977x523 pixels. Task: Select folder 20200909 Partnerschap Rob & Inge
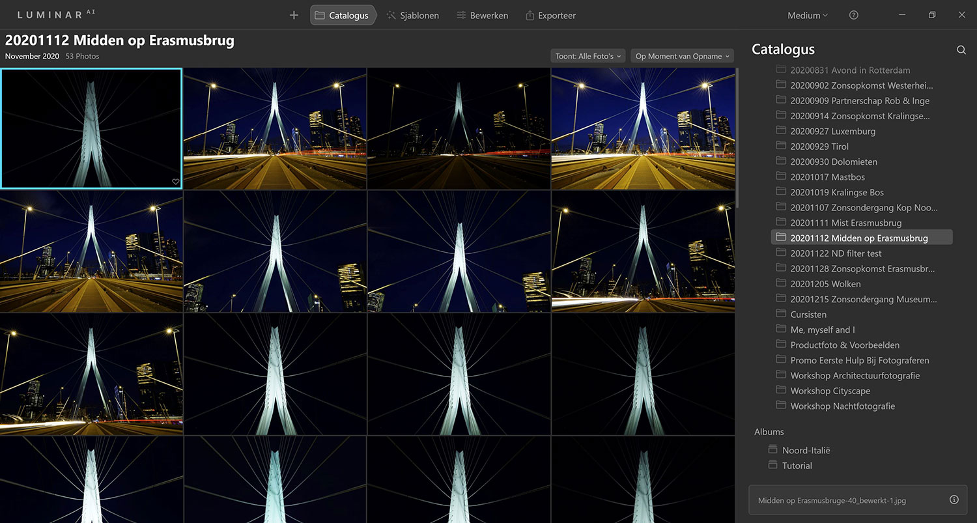click(860, 100)
